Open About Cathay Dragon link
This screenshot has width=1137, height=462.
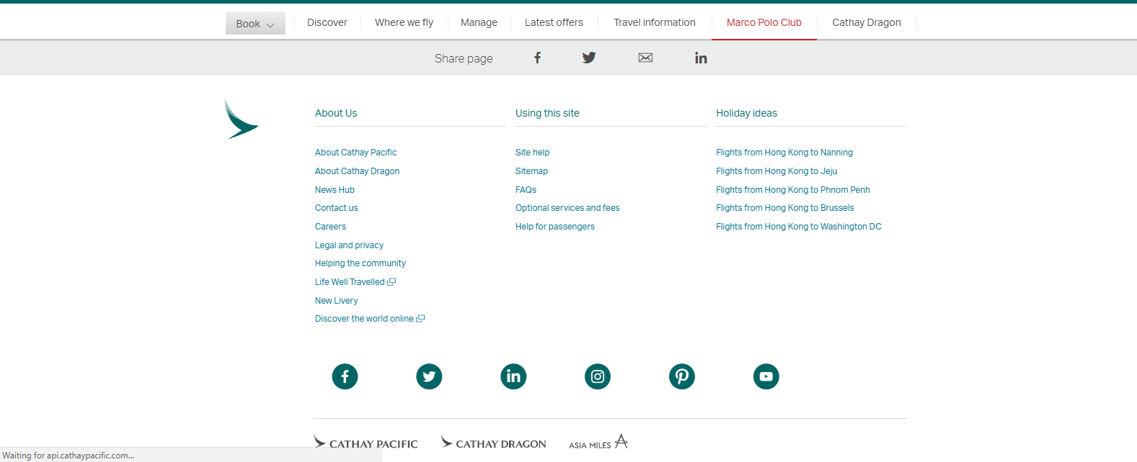point(357,171)
